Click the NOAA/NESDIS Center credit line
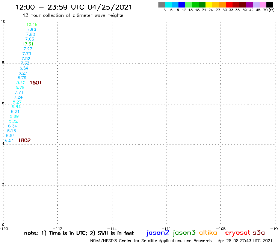Viewport: 278px width, 244px height. pos(151,241)
